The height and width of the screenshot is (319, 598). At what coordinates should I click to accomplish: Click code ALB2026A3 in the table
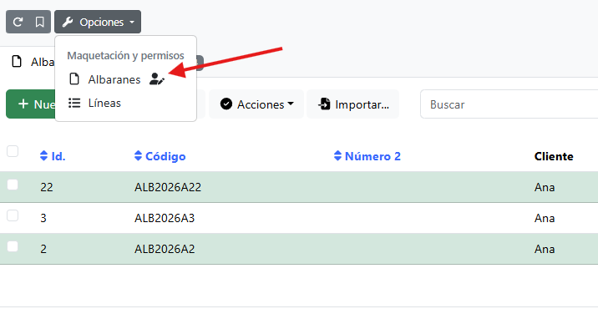coord(165,218)
